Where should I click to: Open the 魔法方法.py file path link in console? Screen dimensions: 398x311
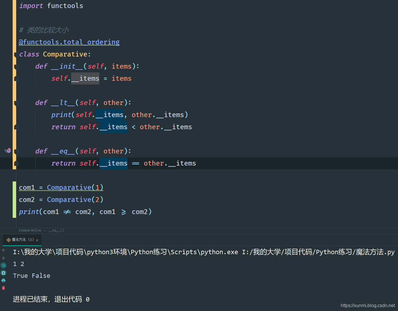318,252
